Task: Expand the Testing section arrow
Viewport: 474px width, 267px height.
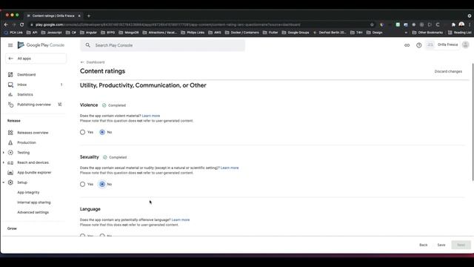Action: click(3, 153)
